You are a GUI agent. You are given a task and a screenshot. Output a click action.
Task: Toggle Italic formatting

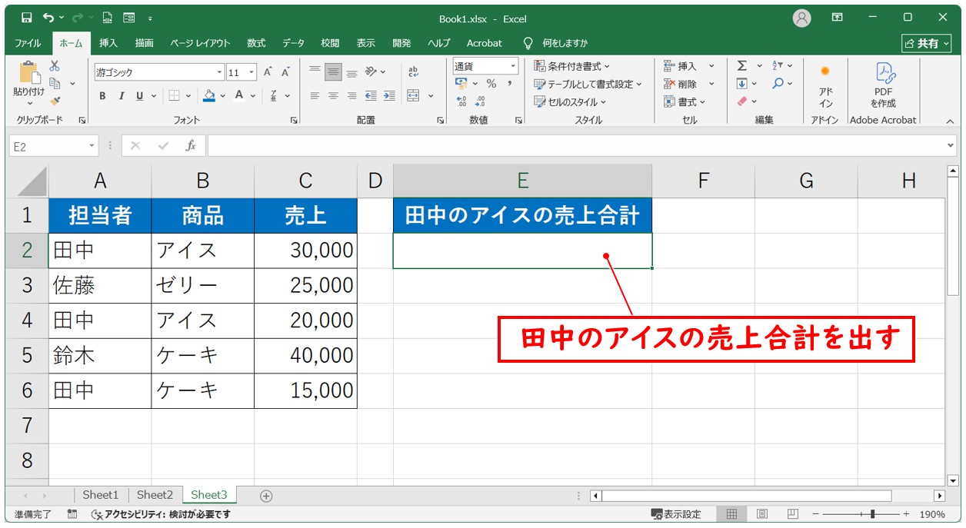pyautogui.click(x=121, y=96)
